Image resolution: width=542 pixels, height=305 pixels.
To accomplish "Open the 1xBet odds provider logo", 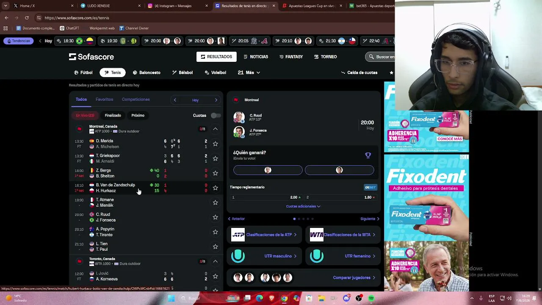I will (370, 187).
